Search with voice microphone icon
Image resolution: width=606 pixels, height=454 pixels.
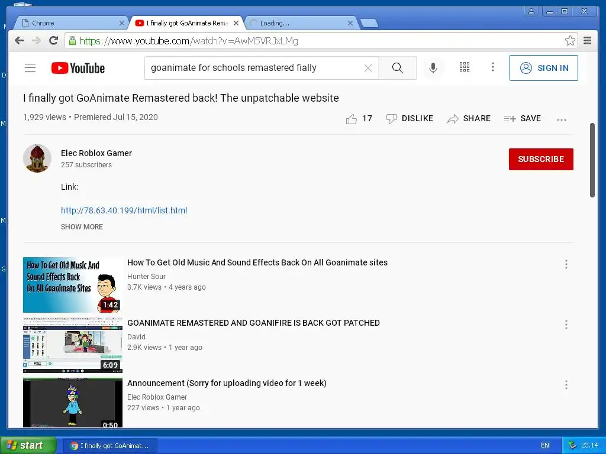click(433, 68)
